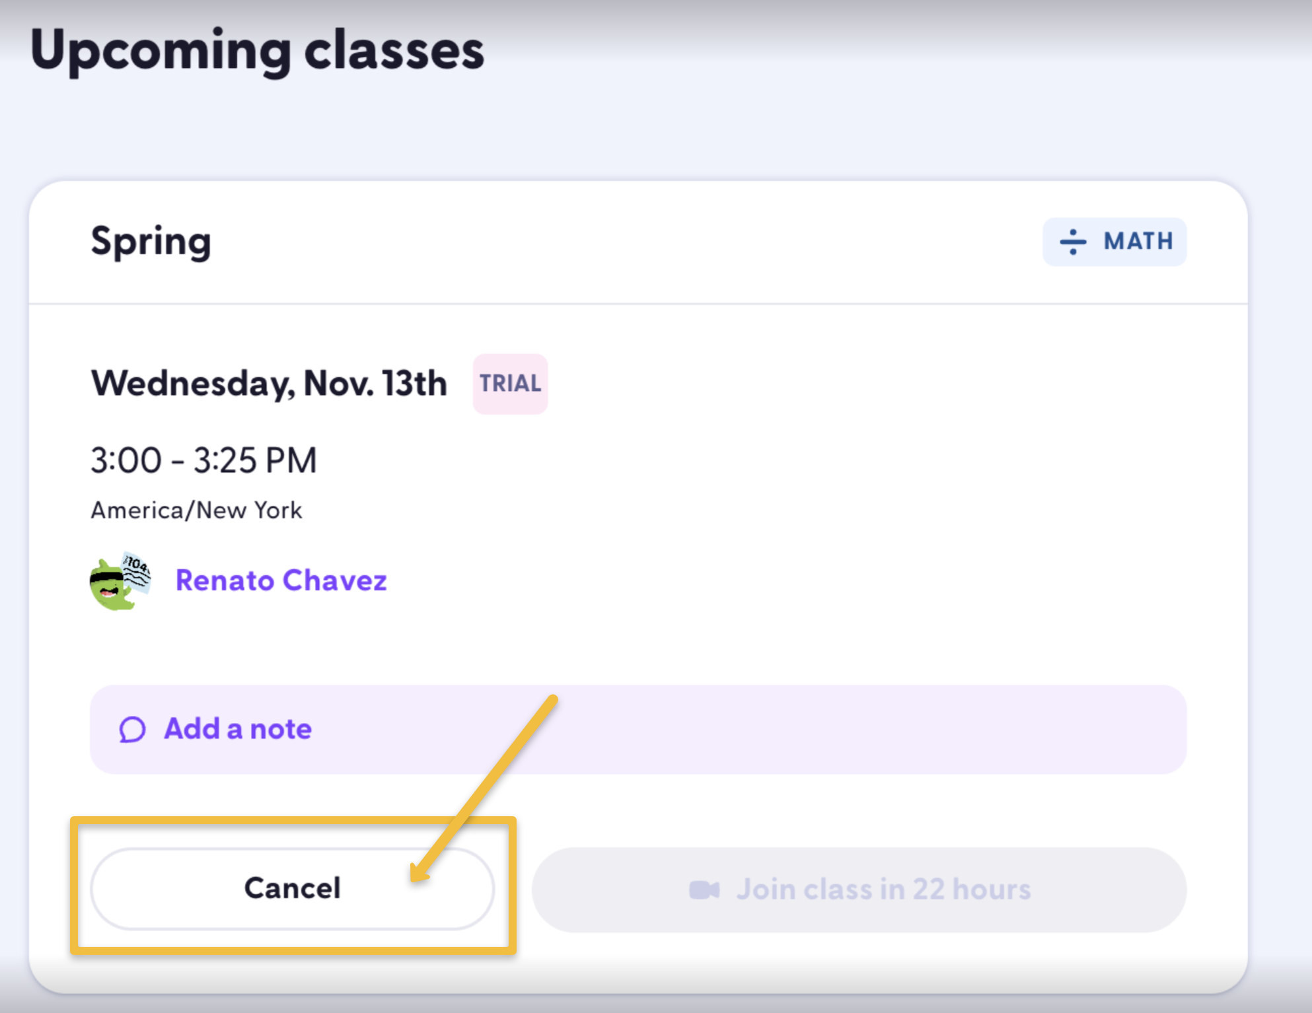Screen dimensions: 1312x1013
Task: Click the Cancel button
Action: [x=292, y=888]
